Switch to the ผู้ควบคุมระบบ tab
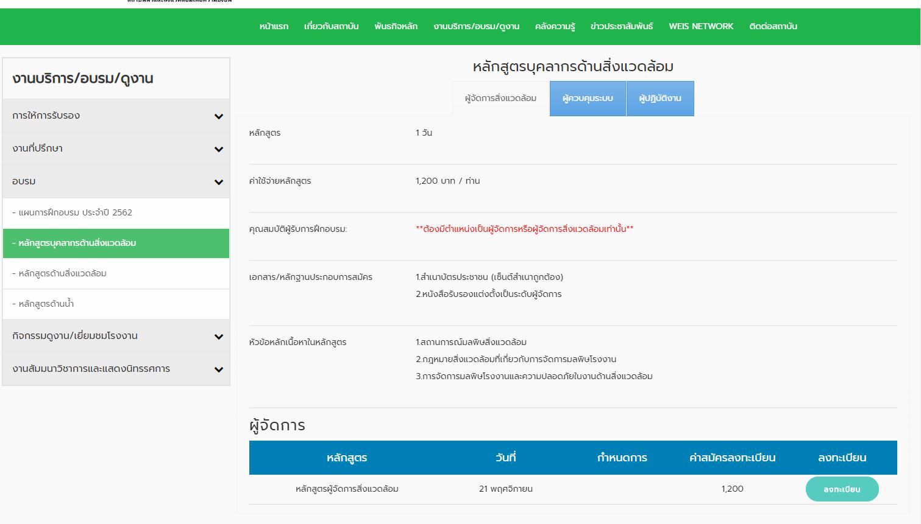Viewport: 921px width, 524px height. click(x=588, y=99)
